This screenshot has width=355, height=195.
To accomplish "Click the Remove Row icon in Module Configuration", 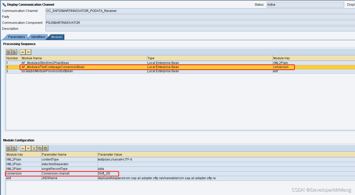I will coord(14,148).
